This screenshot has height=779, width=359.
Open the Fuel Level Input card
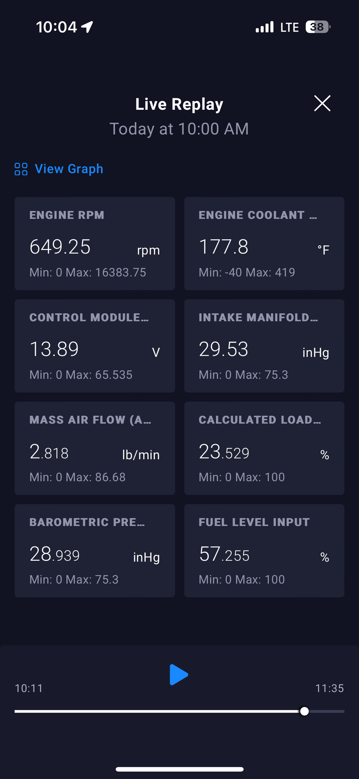tap(264, 551)
